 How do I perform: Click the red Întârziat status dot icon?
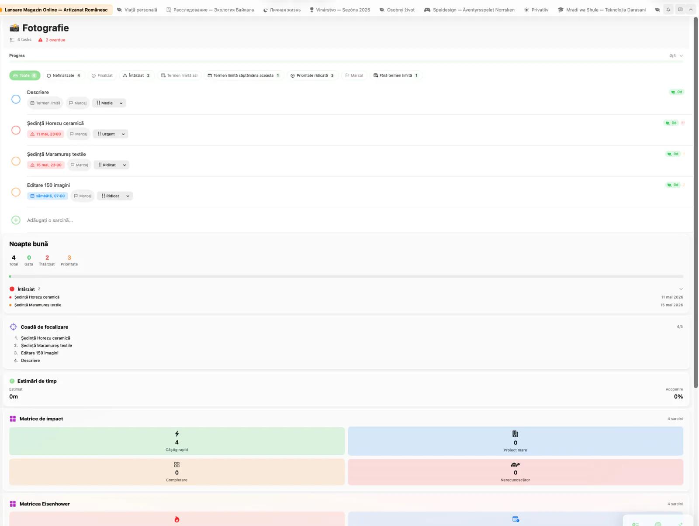click(x=12, y=289)
